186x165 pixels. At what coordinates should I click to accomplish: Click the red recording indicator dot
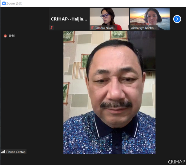point(5,36)
